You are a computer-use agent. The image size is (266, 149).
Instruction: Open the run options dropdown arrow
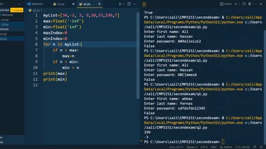124,4
